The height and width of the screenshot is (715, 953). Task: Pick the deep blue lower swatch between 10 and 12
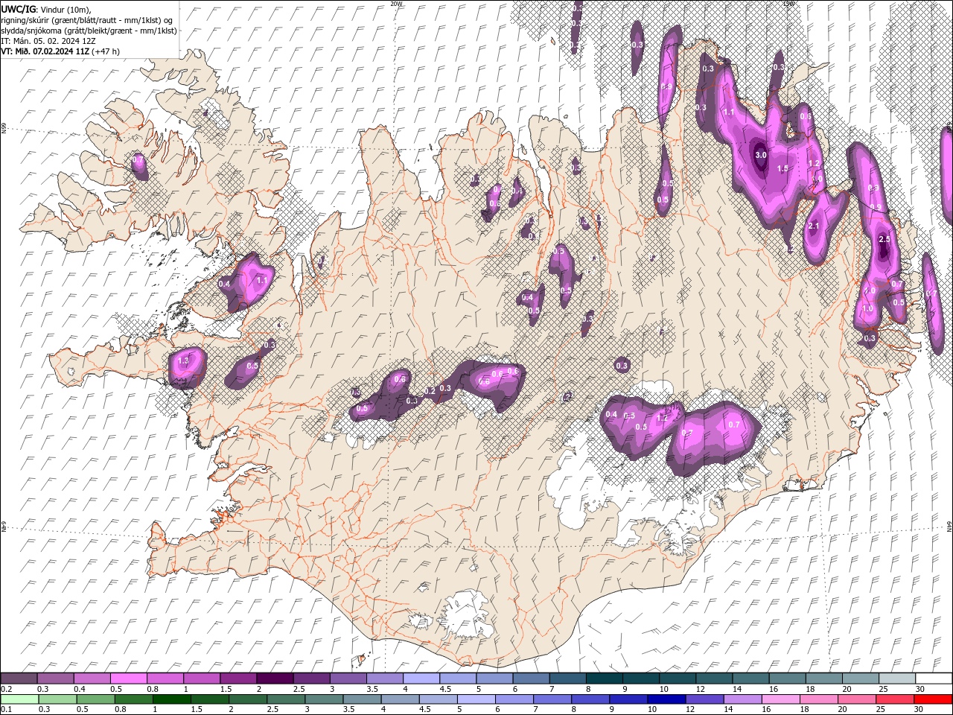point(666,699)
